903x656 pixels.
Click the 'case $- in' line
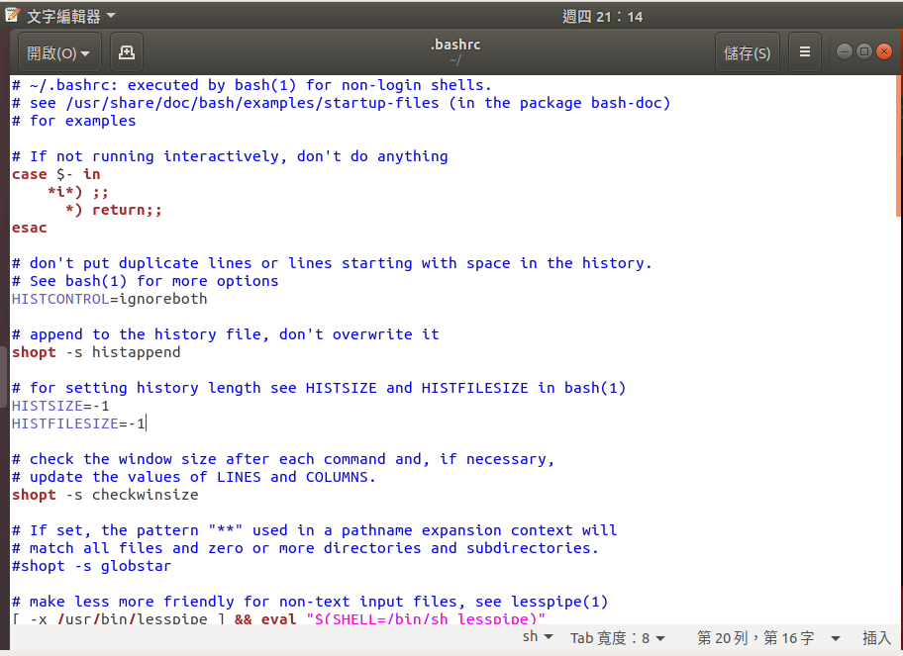pos(55,174)
